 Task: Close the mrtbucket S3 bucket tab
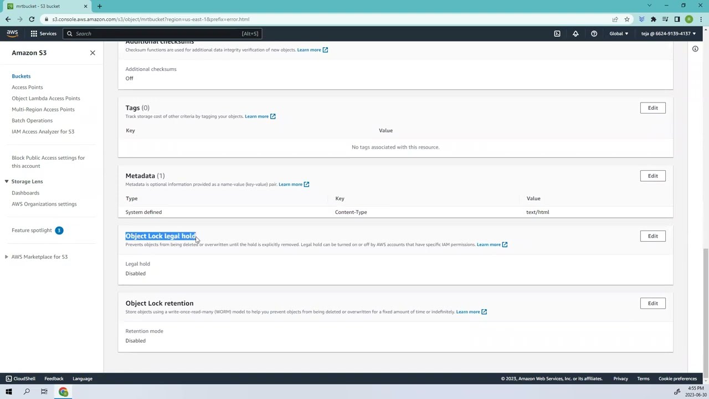pyautogui.click(x=85, y=6)
